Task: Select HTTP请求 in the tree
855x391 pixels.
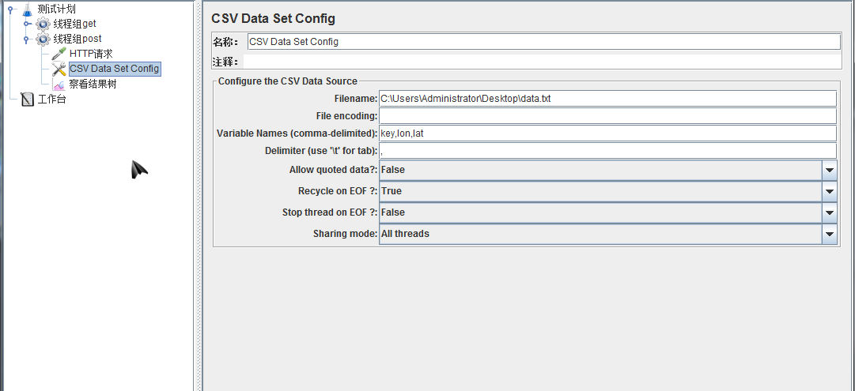Action: [91, 54]
